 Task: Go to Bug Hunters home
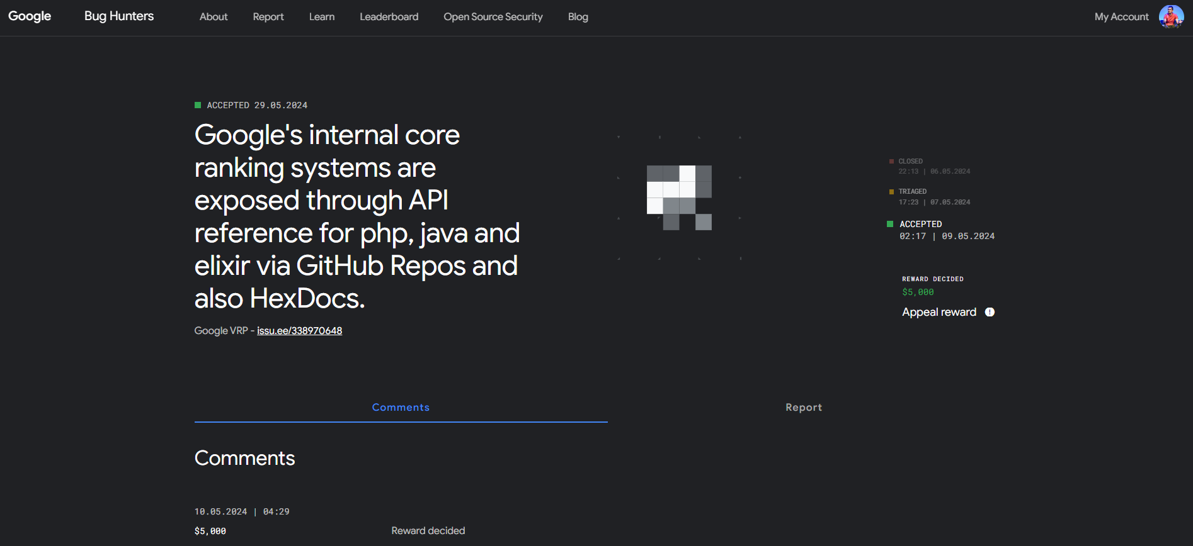click(119, 16)
